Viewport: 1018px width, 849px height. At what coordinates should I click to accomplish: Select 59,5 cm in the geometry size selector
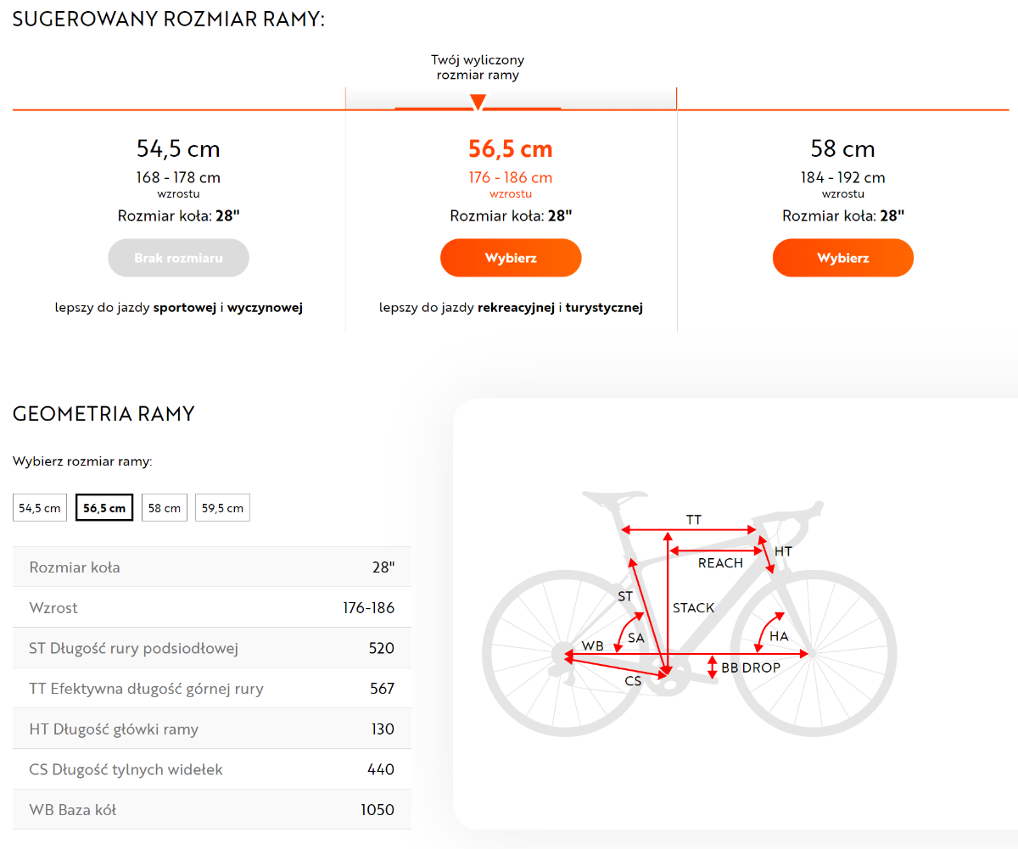[222, 508]
